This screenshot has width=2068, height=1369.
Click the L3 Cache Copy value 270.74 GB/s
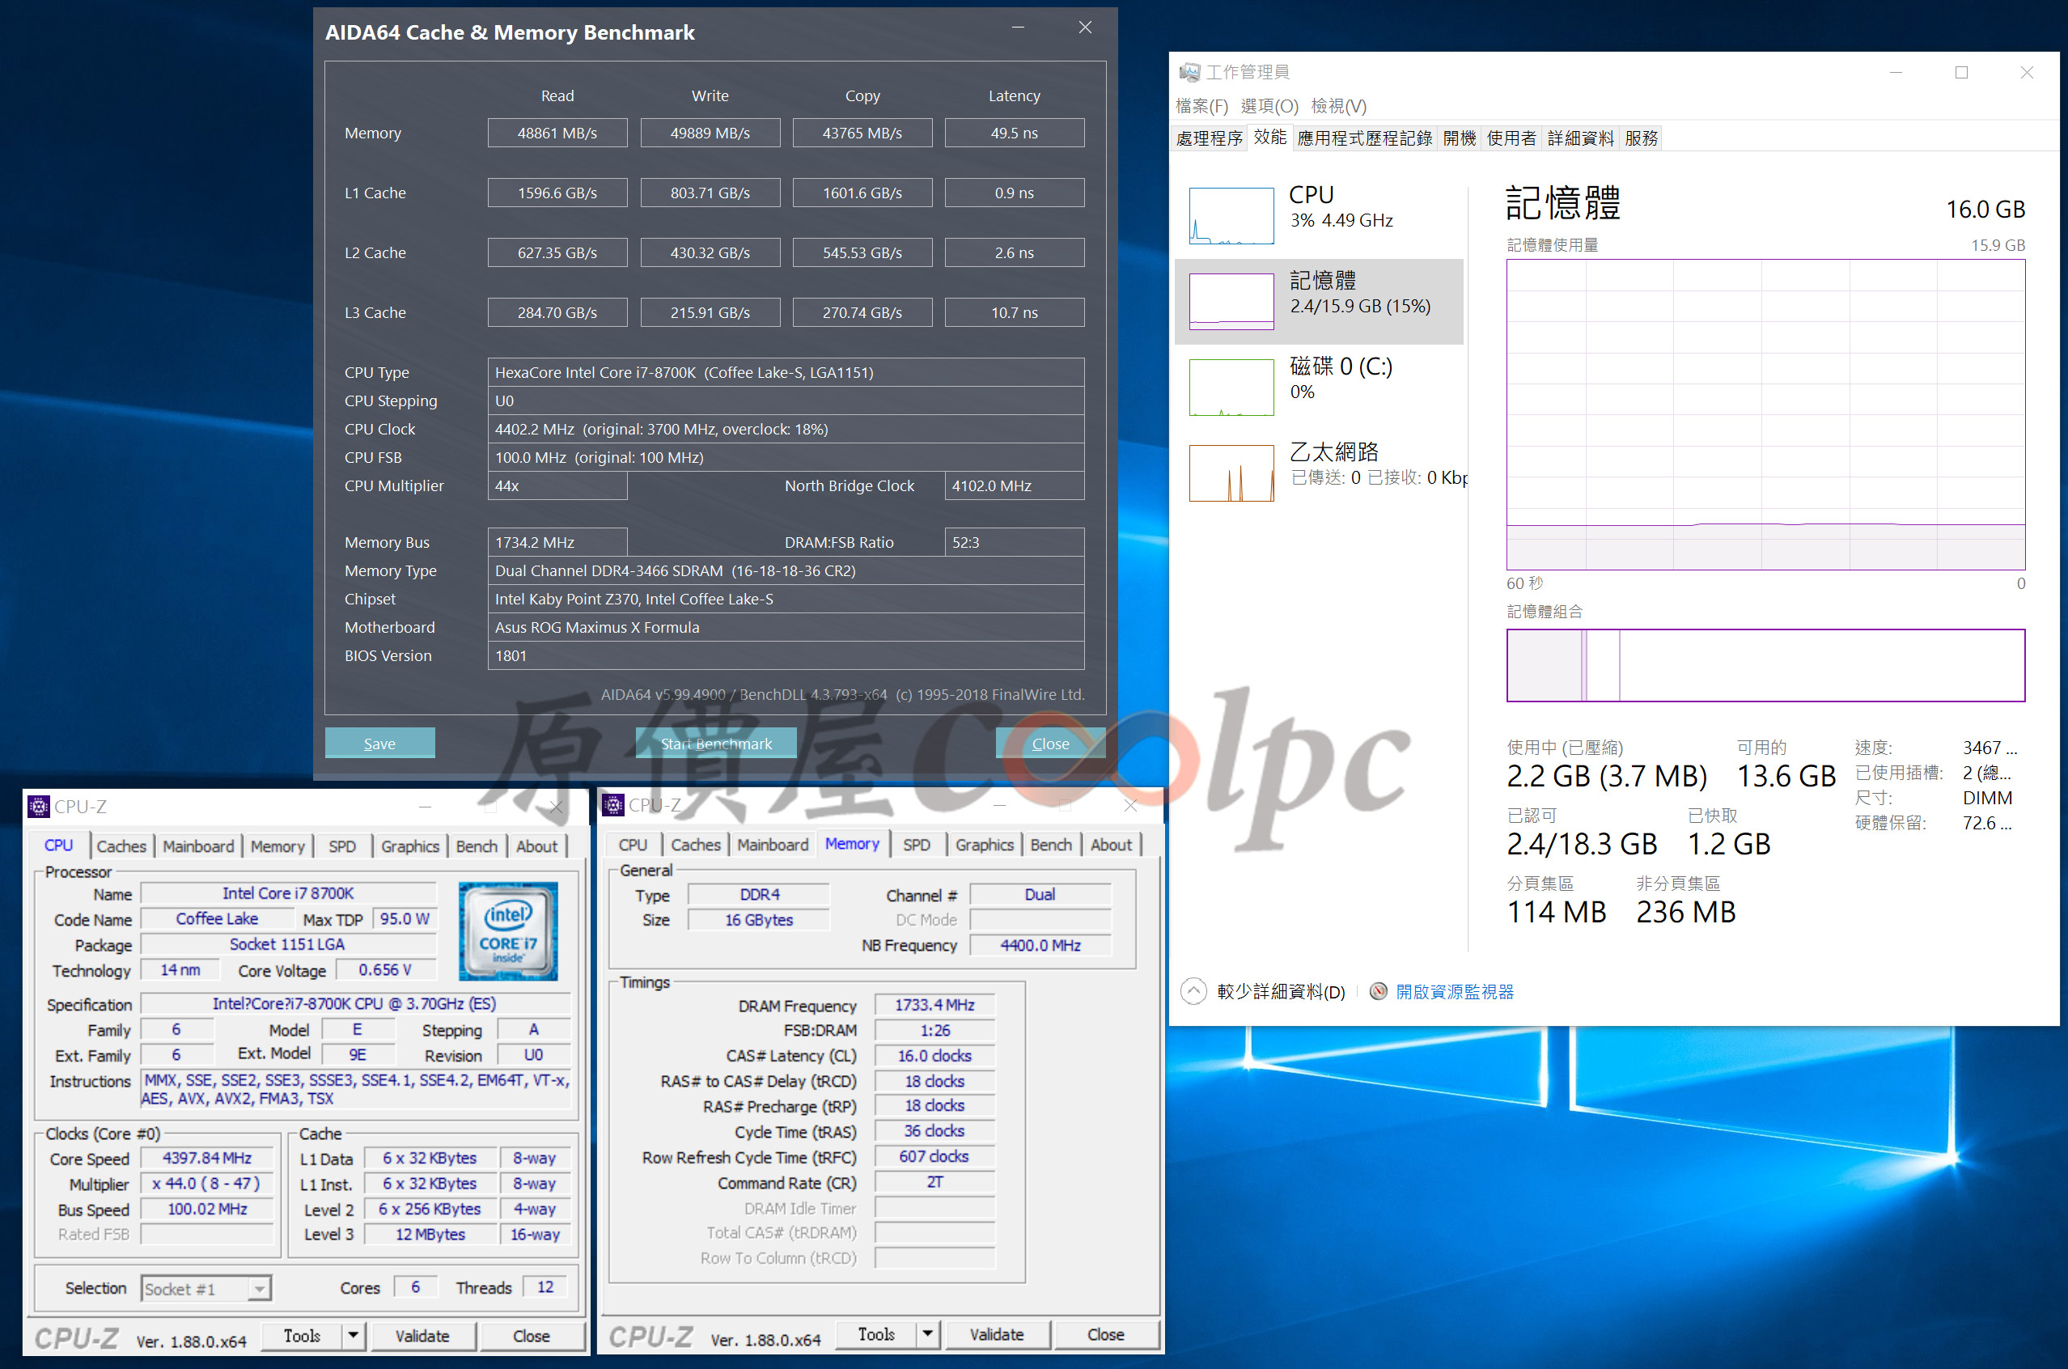(862, 312)
